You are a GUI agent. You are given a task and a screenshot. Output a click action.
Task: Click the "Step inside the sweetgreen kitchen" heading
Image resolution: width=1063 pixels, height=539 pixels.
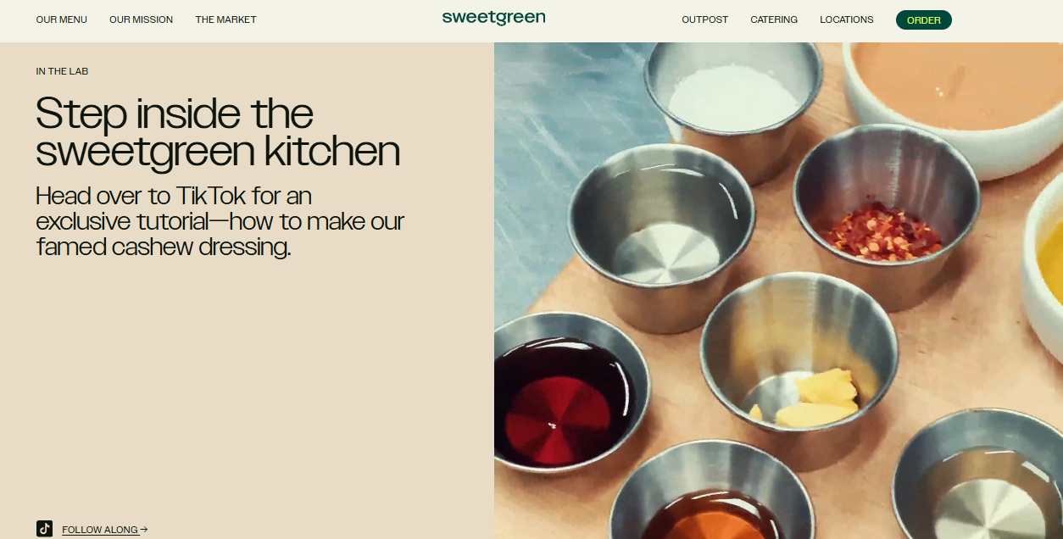tap(218, 132)
